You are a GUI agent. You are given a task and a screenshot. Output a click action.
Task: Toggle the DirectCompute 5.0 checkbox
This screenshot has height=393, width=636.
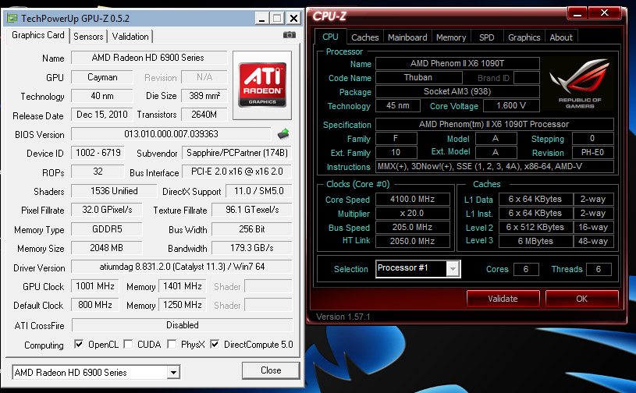(x=215, y=345)
